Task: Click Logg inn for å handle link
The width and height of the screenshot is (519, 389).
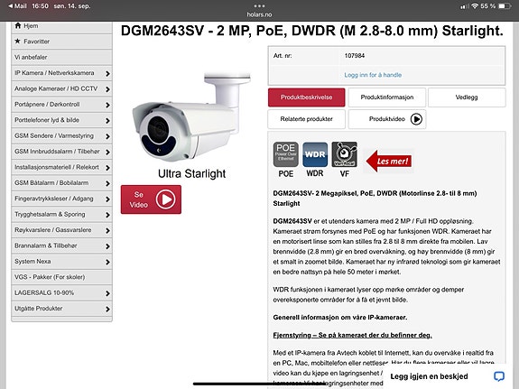Action: (373, 75)
